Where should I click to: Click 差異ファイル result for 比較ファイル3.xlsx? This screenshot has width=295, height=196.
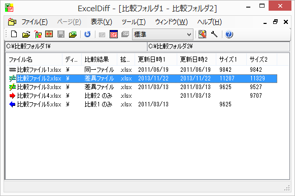pyautogui.click(x=99, y=87)
